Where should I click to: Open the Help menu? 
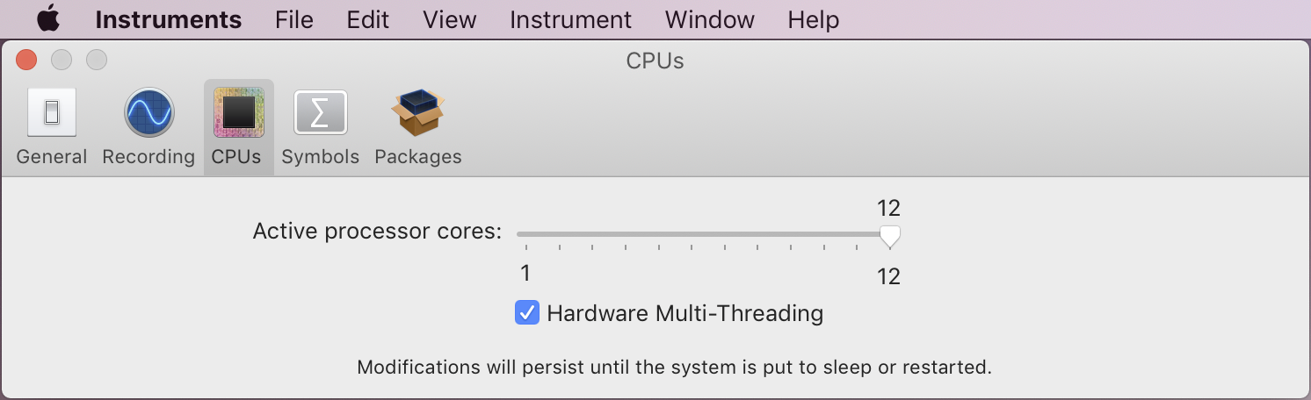(813, 19)
